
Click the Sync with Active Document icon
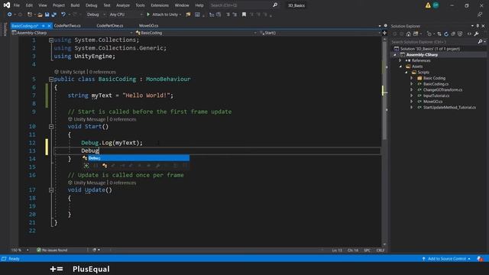pyautogui.click(x=439, y=34)
